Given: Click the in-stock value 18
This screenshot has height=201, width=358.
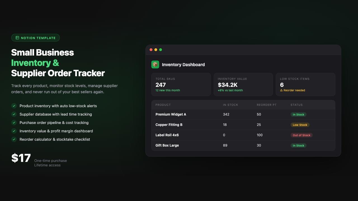Looking at the screenshot, I should pos(225,125).
